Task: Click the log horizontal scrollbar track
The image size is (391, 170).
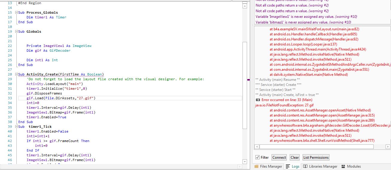Action: (x=379, y=147)
